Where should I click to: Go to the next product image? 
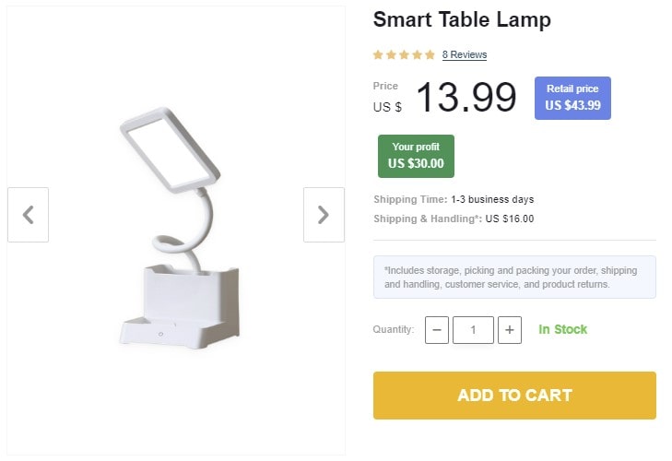pyautogui.click(x=324, y=215)
